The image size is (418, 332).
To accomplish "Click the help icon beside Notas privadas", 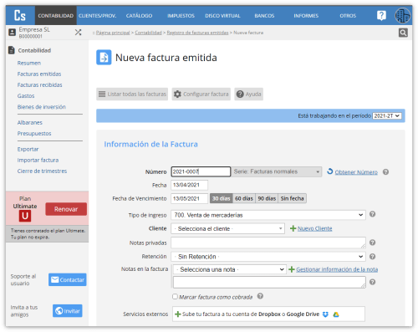I will tap(372, 243).
